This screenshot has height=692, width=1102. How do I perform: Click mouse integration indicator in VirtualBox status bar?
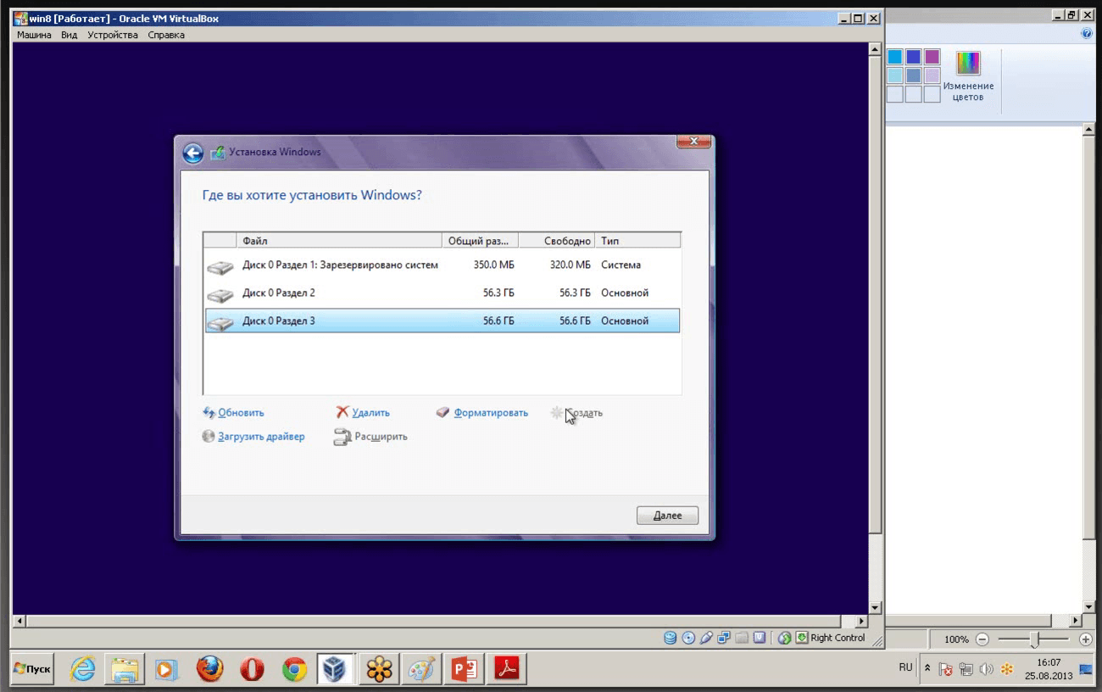(785, 638)
